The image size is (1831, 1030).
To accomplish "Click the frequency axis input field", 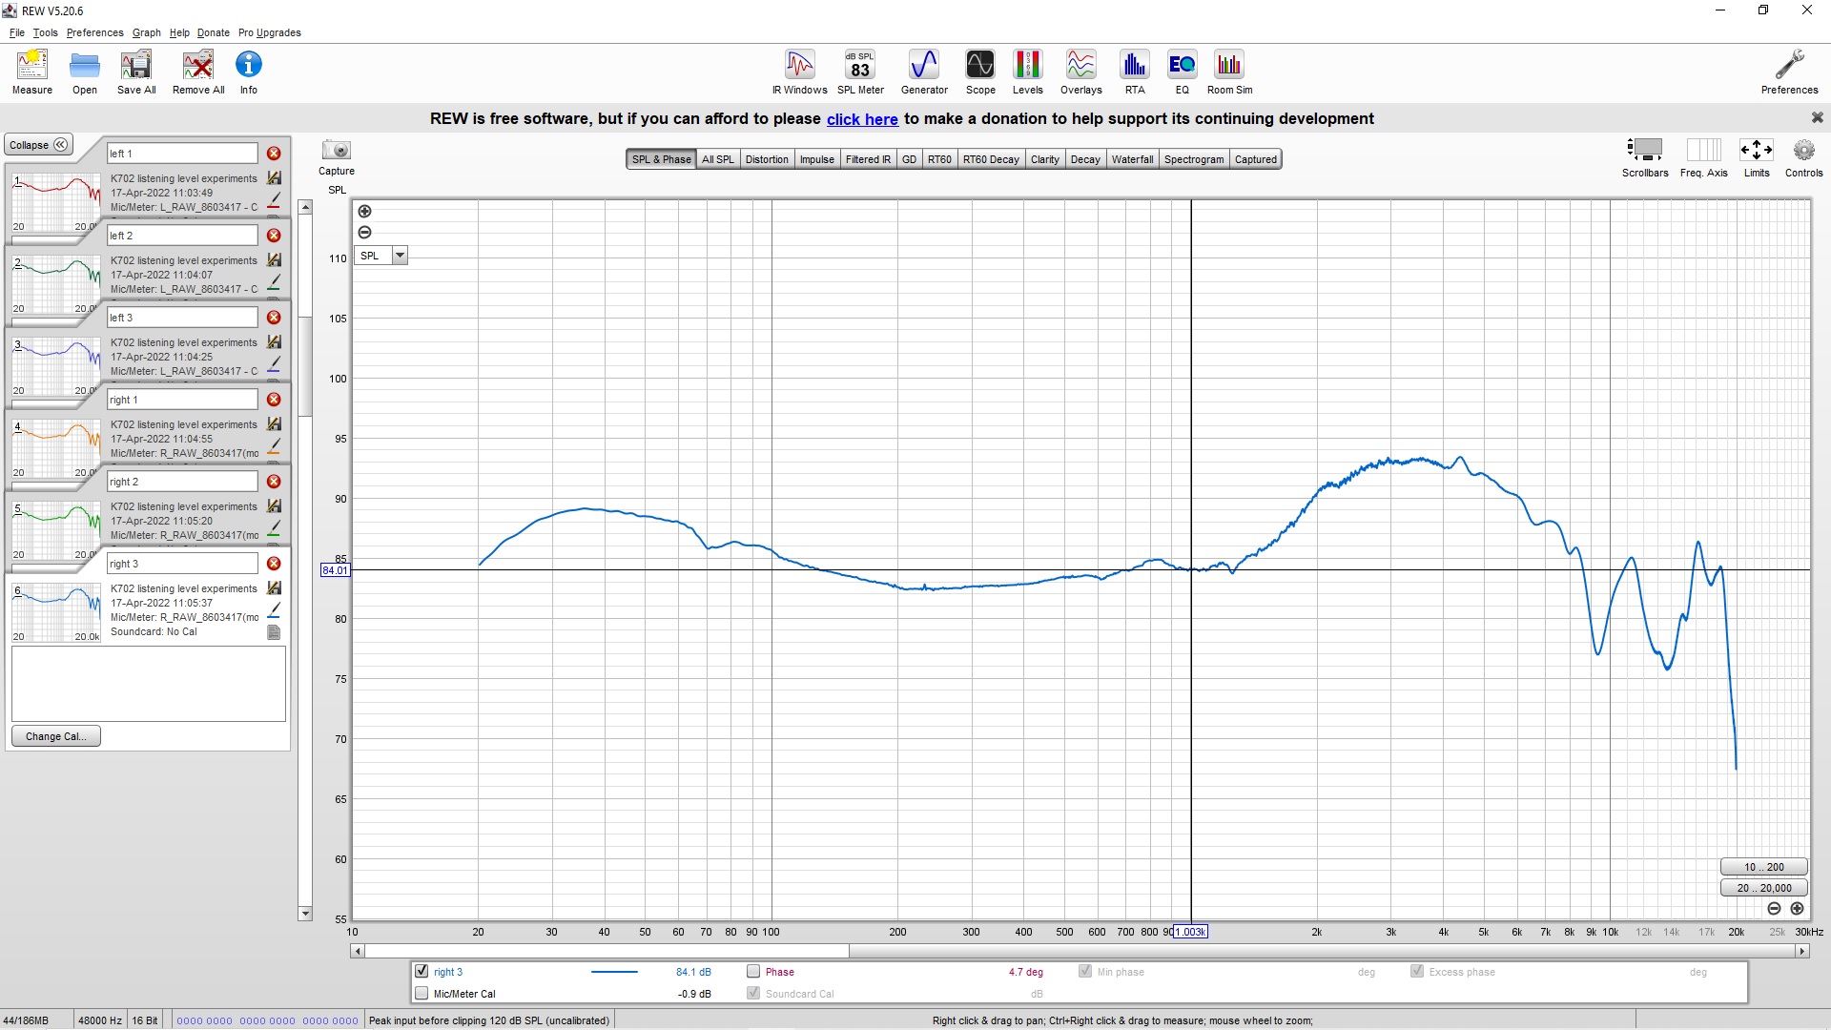I will (x=1188, y=932).
